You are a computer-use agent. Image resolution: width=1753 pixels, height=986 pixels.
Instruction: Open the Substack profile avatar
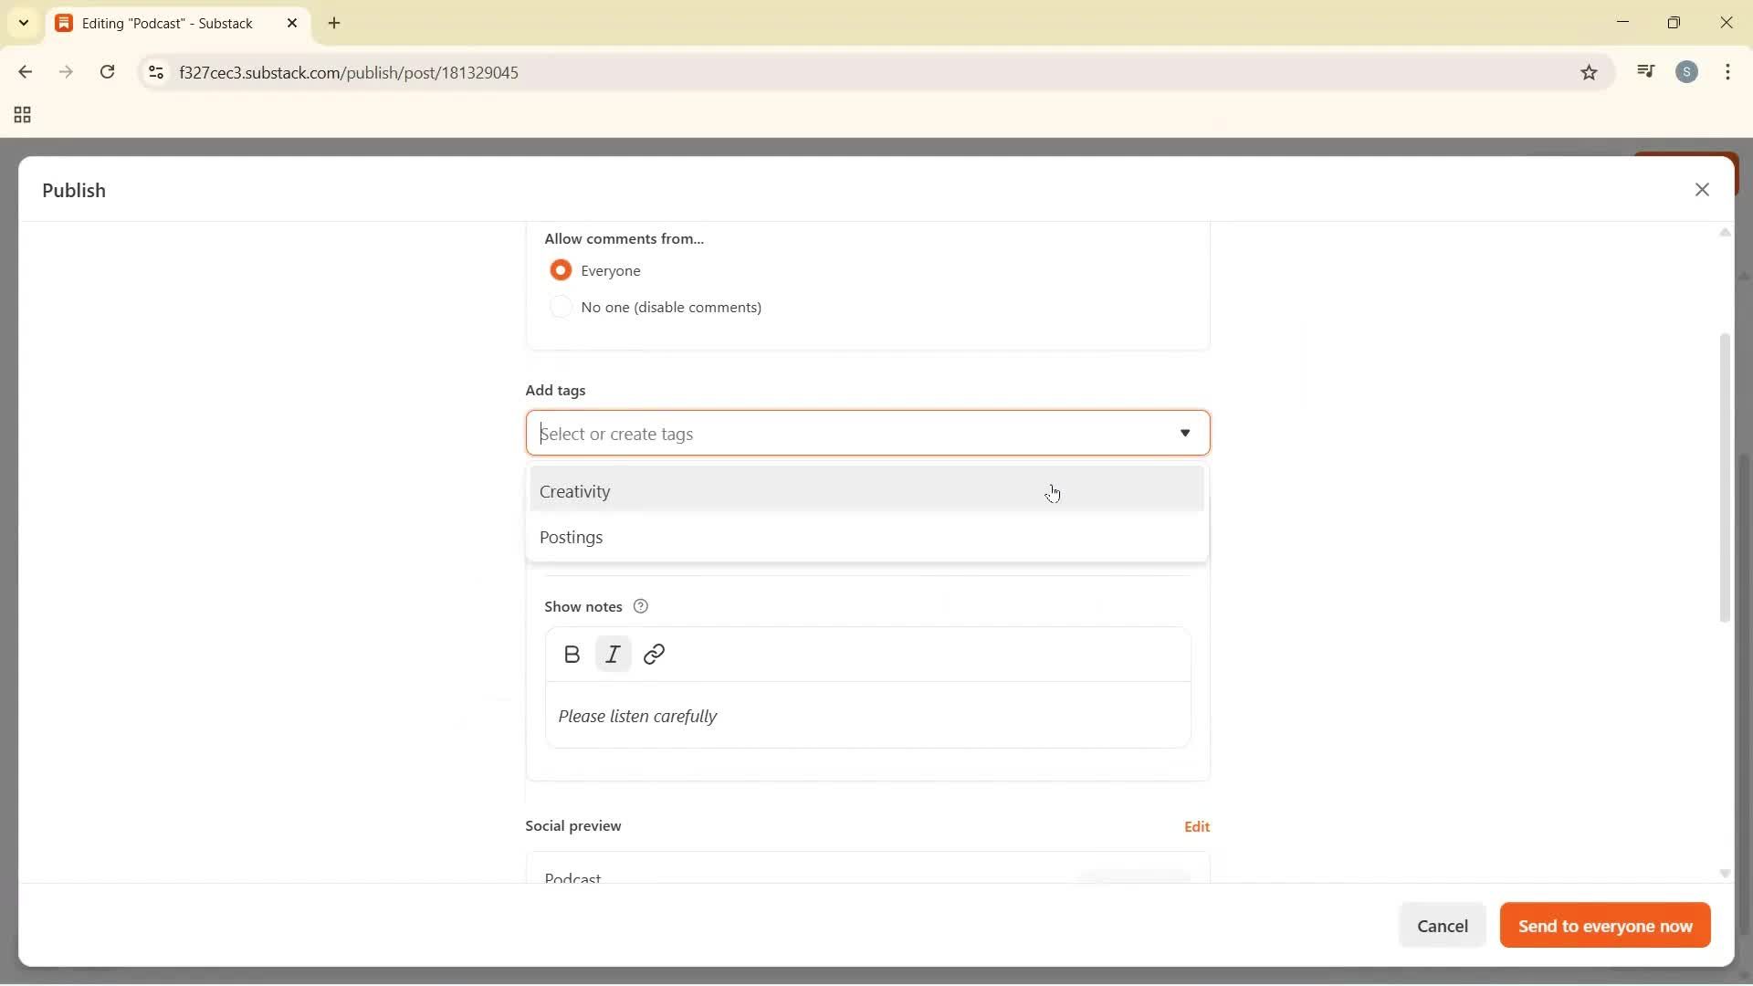click(1688, 71)
